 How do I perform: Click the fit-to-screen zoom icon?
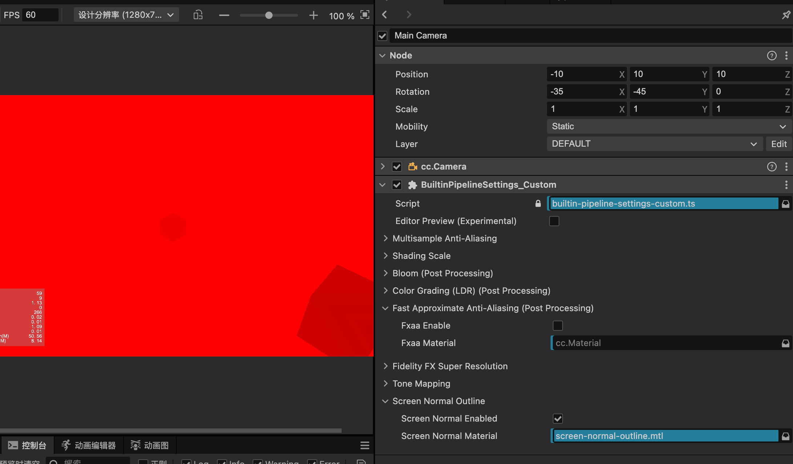[365, 15]
